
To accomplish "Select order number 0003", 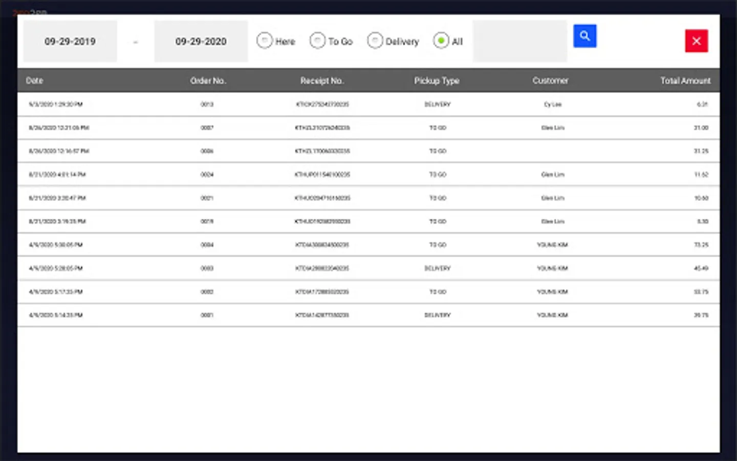I will 207,268.
